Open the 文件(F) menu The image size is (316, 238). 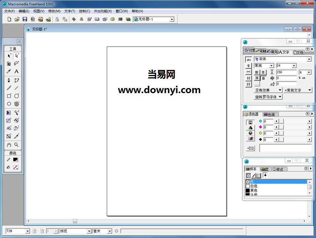pyautogui.click(x=8, y=11)
